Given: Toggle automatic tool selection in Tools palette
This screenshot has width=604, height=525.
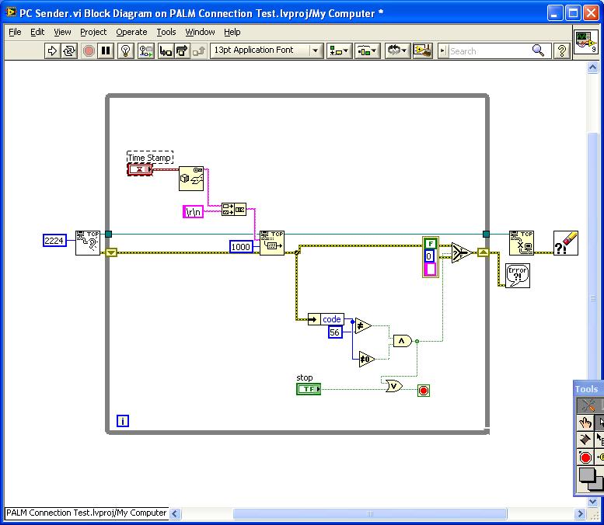Looking at the screenshot, I should [x=588, y=405].
